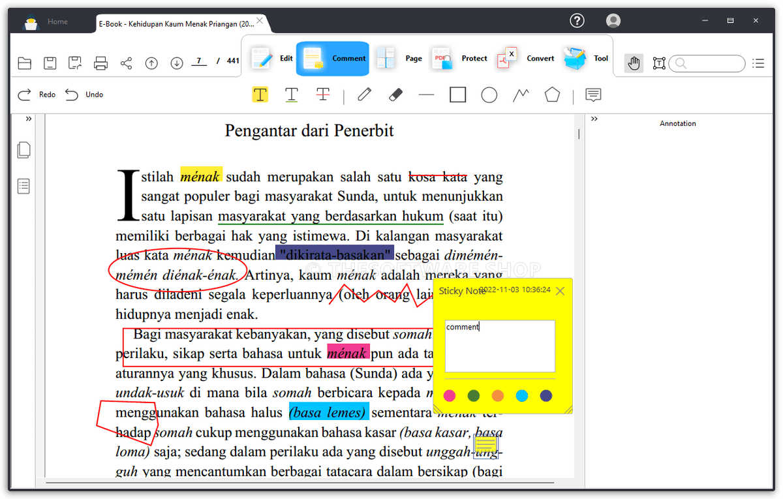Image resolution: width=783 pixels, height=499 pixels.
Task: Open file with the folder icon
Action: tap(24, 63)
